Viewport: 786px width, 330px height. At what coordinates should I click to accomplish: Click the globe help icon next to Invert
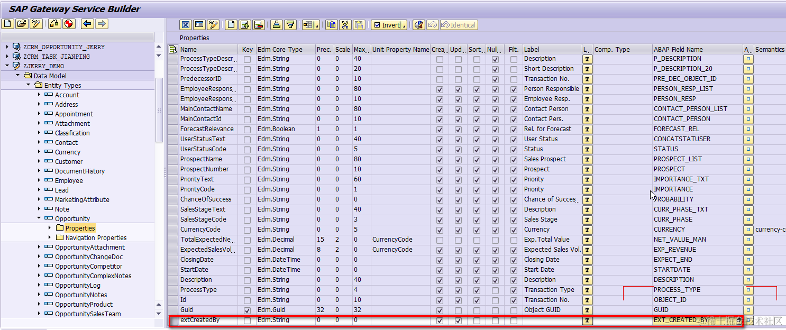[x=418, y=25]
